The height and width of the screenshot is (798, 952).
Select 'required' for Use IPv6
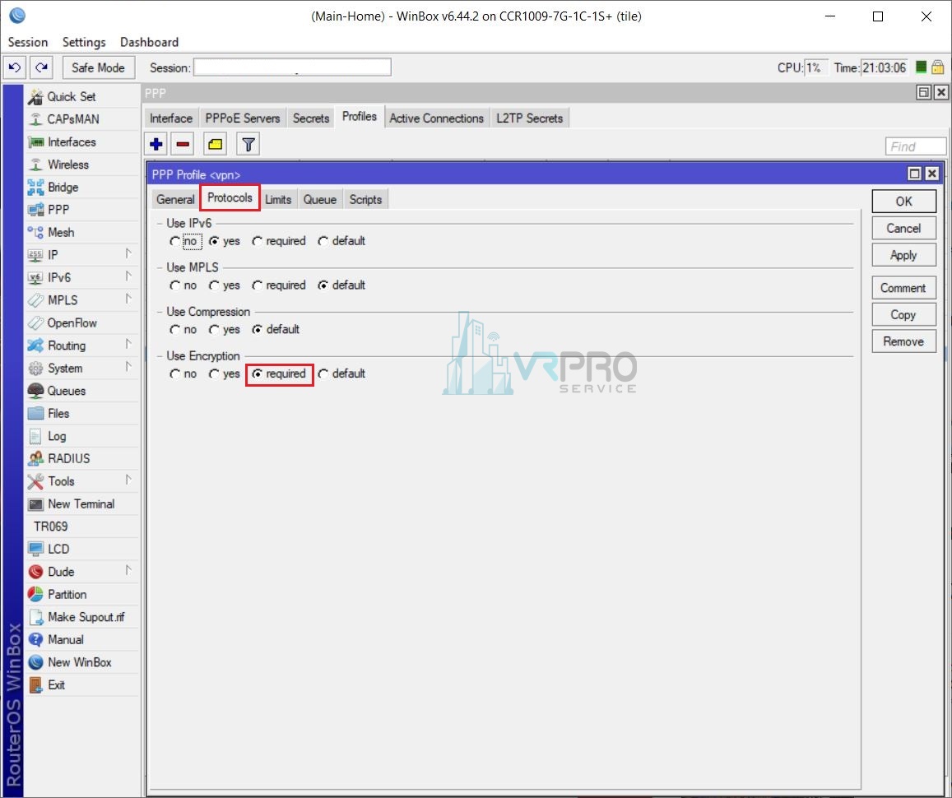(x=258, y=242)
